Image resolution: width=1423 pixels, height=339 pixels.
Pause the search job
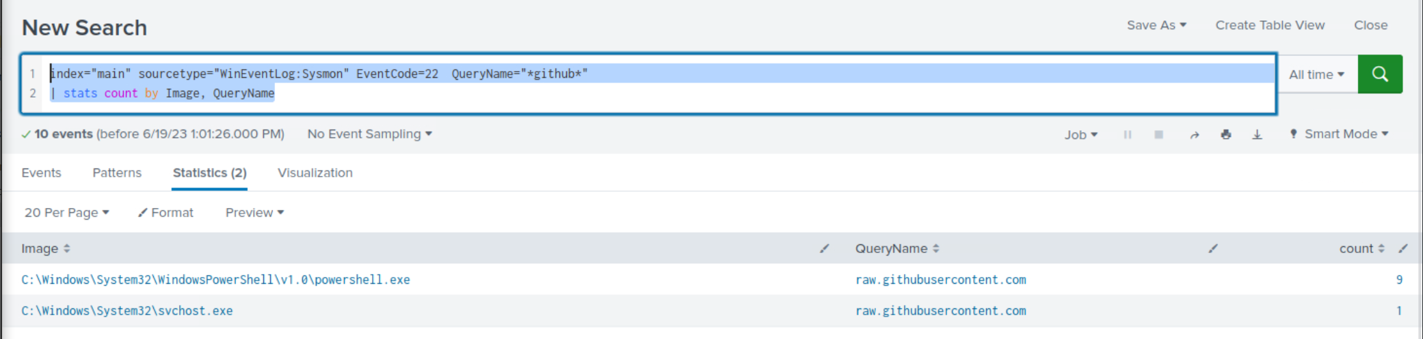click(x=1127, y=134)
